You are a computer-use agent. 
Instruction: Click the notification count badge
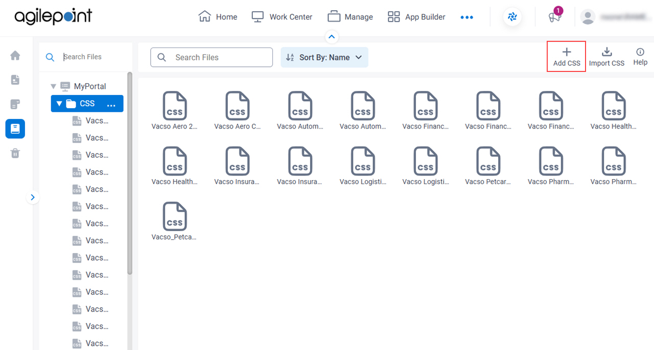pos(558,11)
